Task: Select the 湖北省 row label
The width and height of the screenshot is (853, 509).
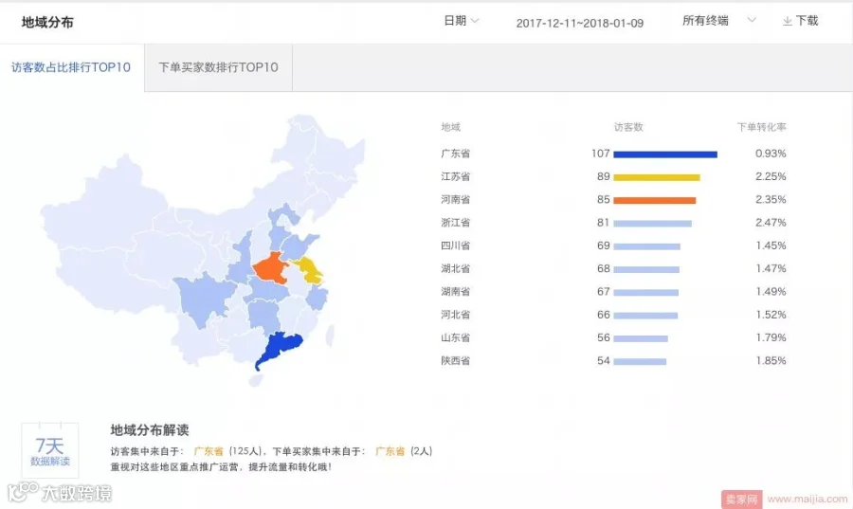Action: 455,268
